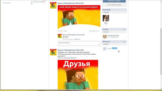
Task: Reply to comment with Ответить
Action: [77, 39]
